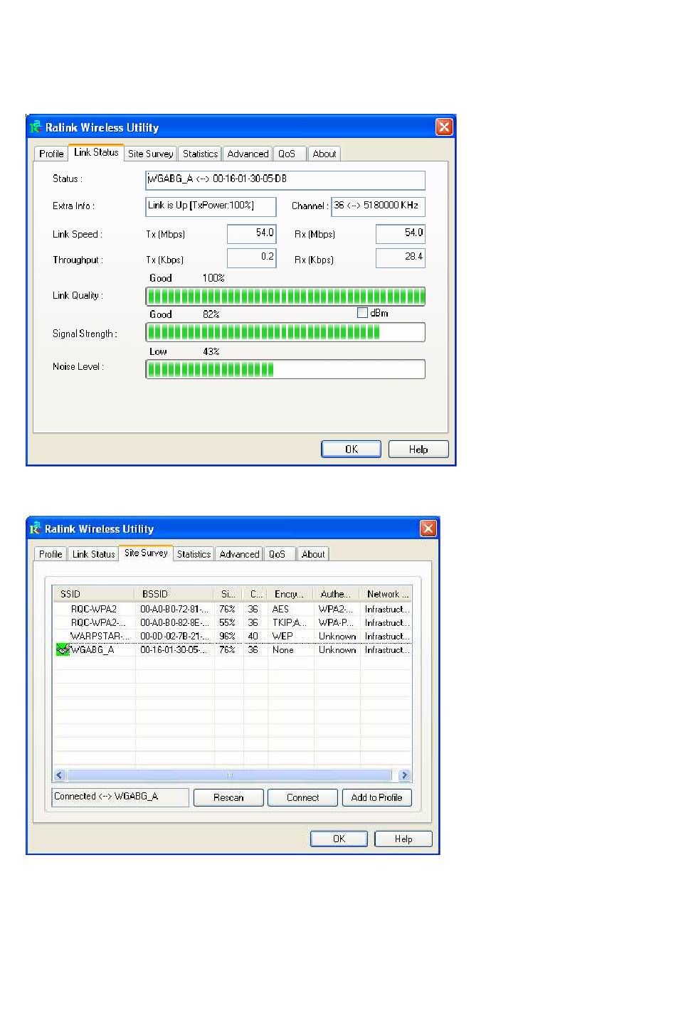The image size is (676, 1010).
Task: Click the Noise Level progress bar
Action: (x=285, y=369)
